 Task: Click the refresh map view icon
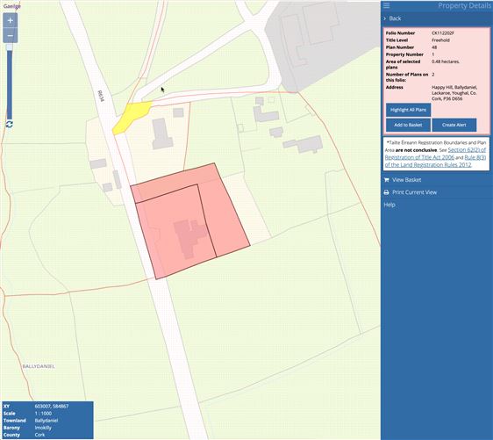10,124
